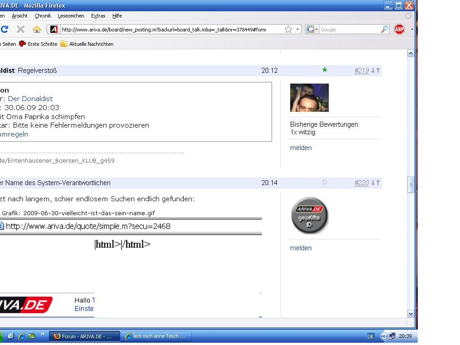Click the Regelverstoß post title
This screenshot has height=345, width=460.
tap(37, 71)
